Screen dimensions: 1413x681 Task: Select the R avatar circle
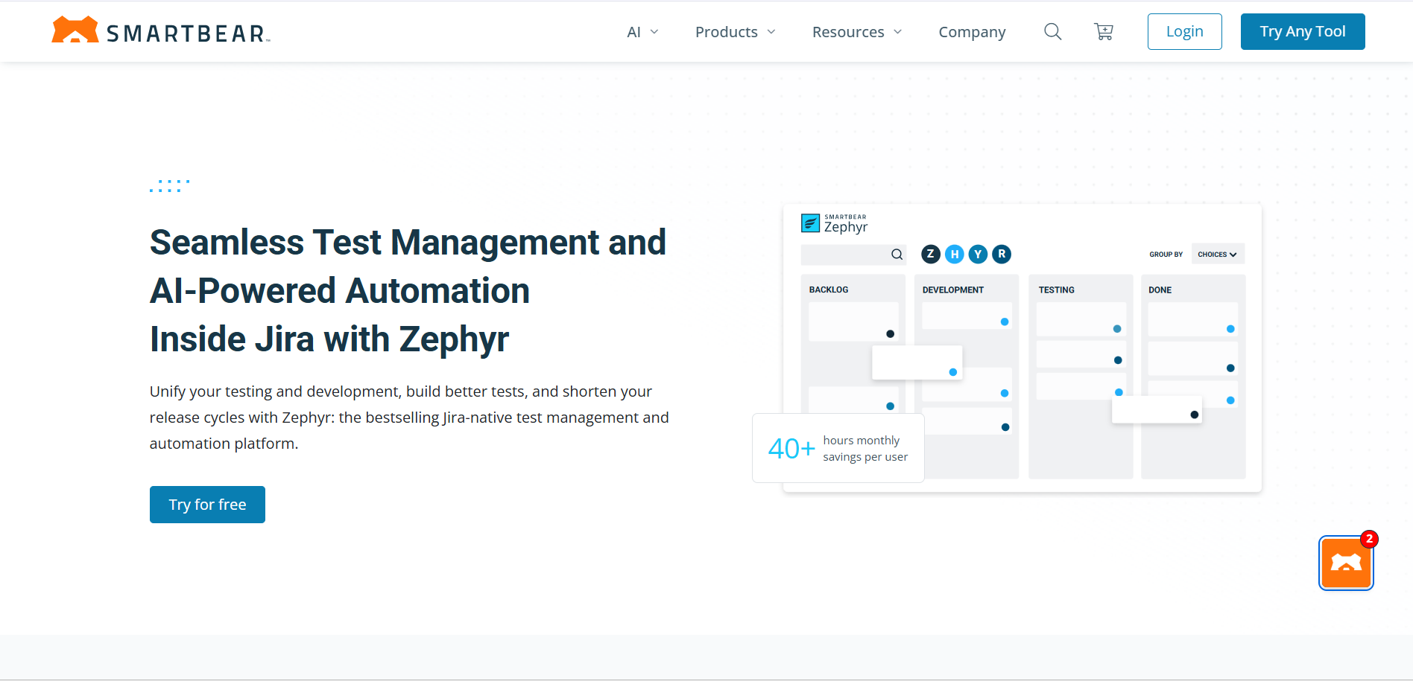(1002, 255)
